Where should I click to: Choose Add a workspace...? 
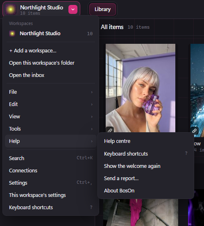51,51
